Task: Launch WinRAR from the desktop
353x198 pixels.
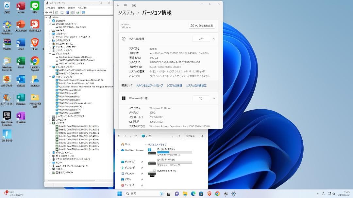Action: pyautogui.click(x=7, y=42)
